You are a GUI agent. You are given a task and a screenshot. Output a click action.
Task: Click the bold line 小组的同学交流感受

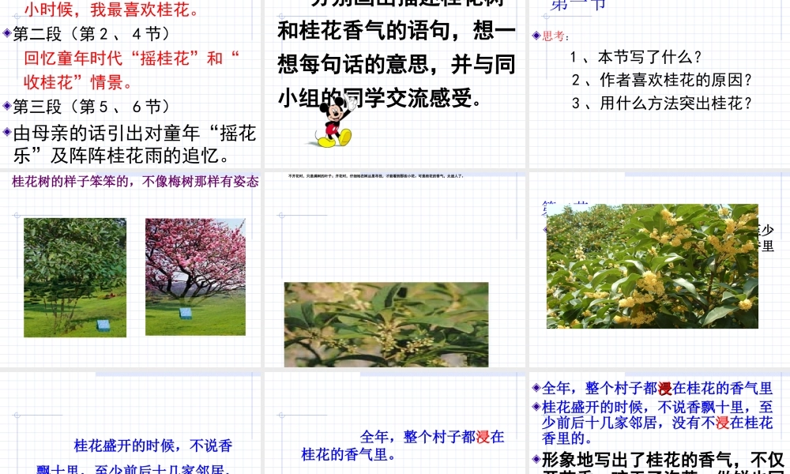coord(380,98)
